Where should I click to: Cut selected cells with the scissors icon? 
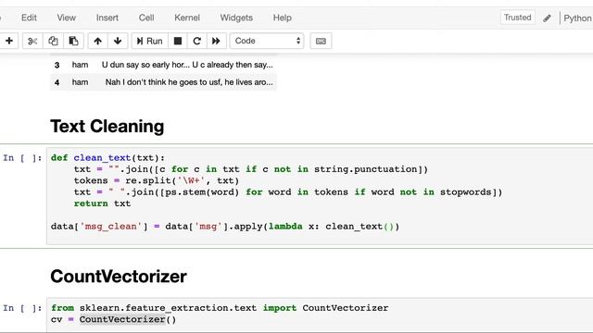pos(32,41)
